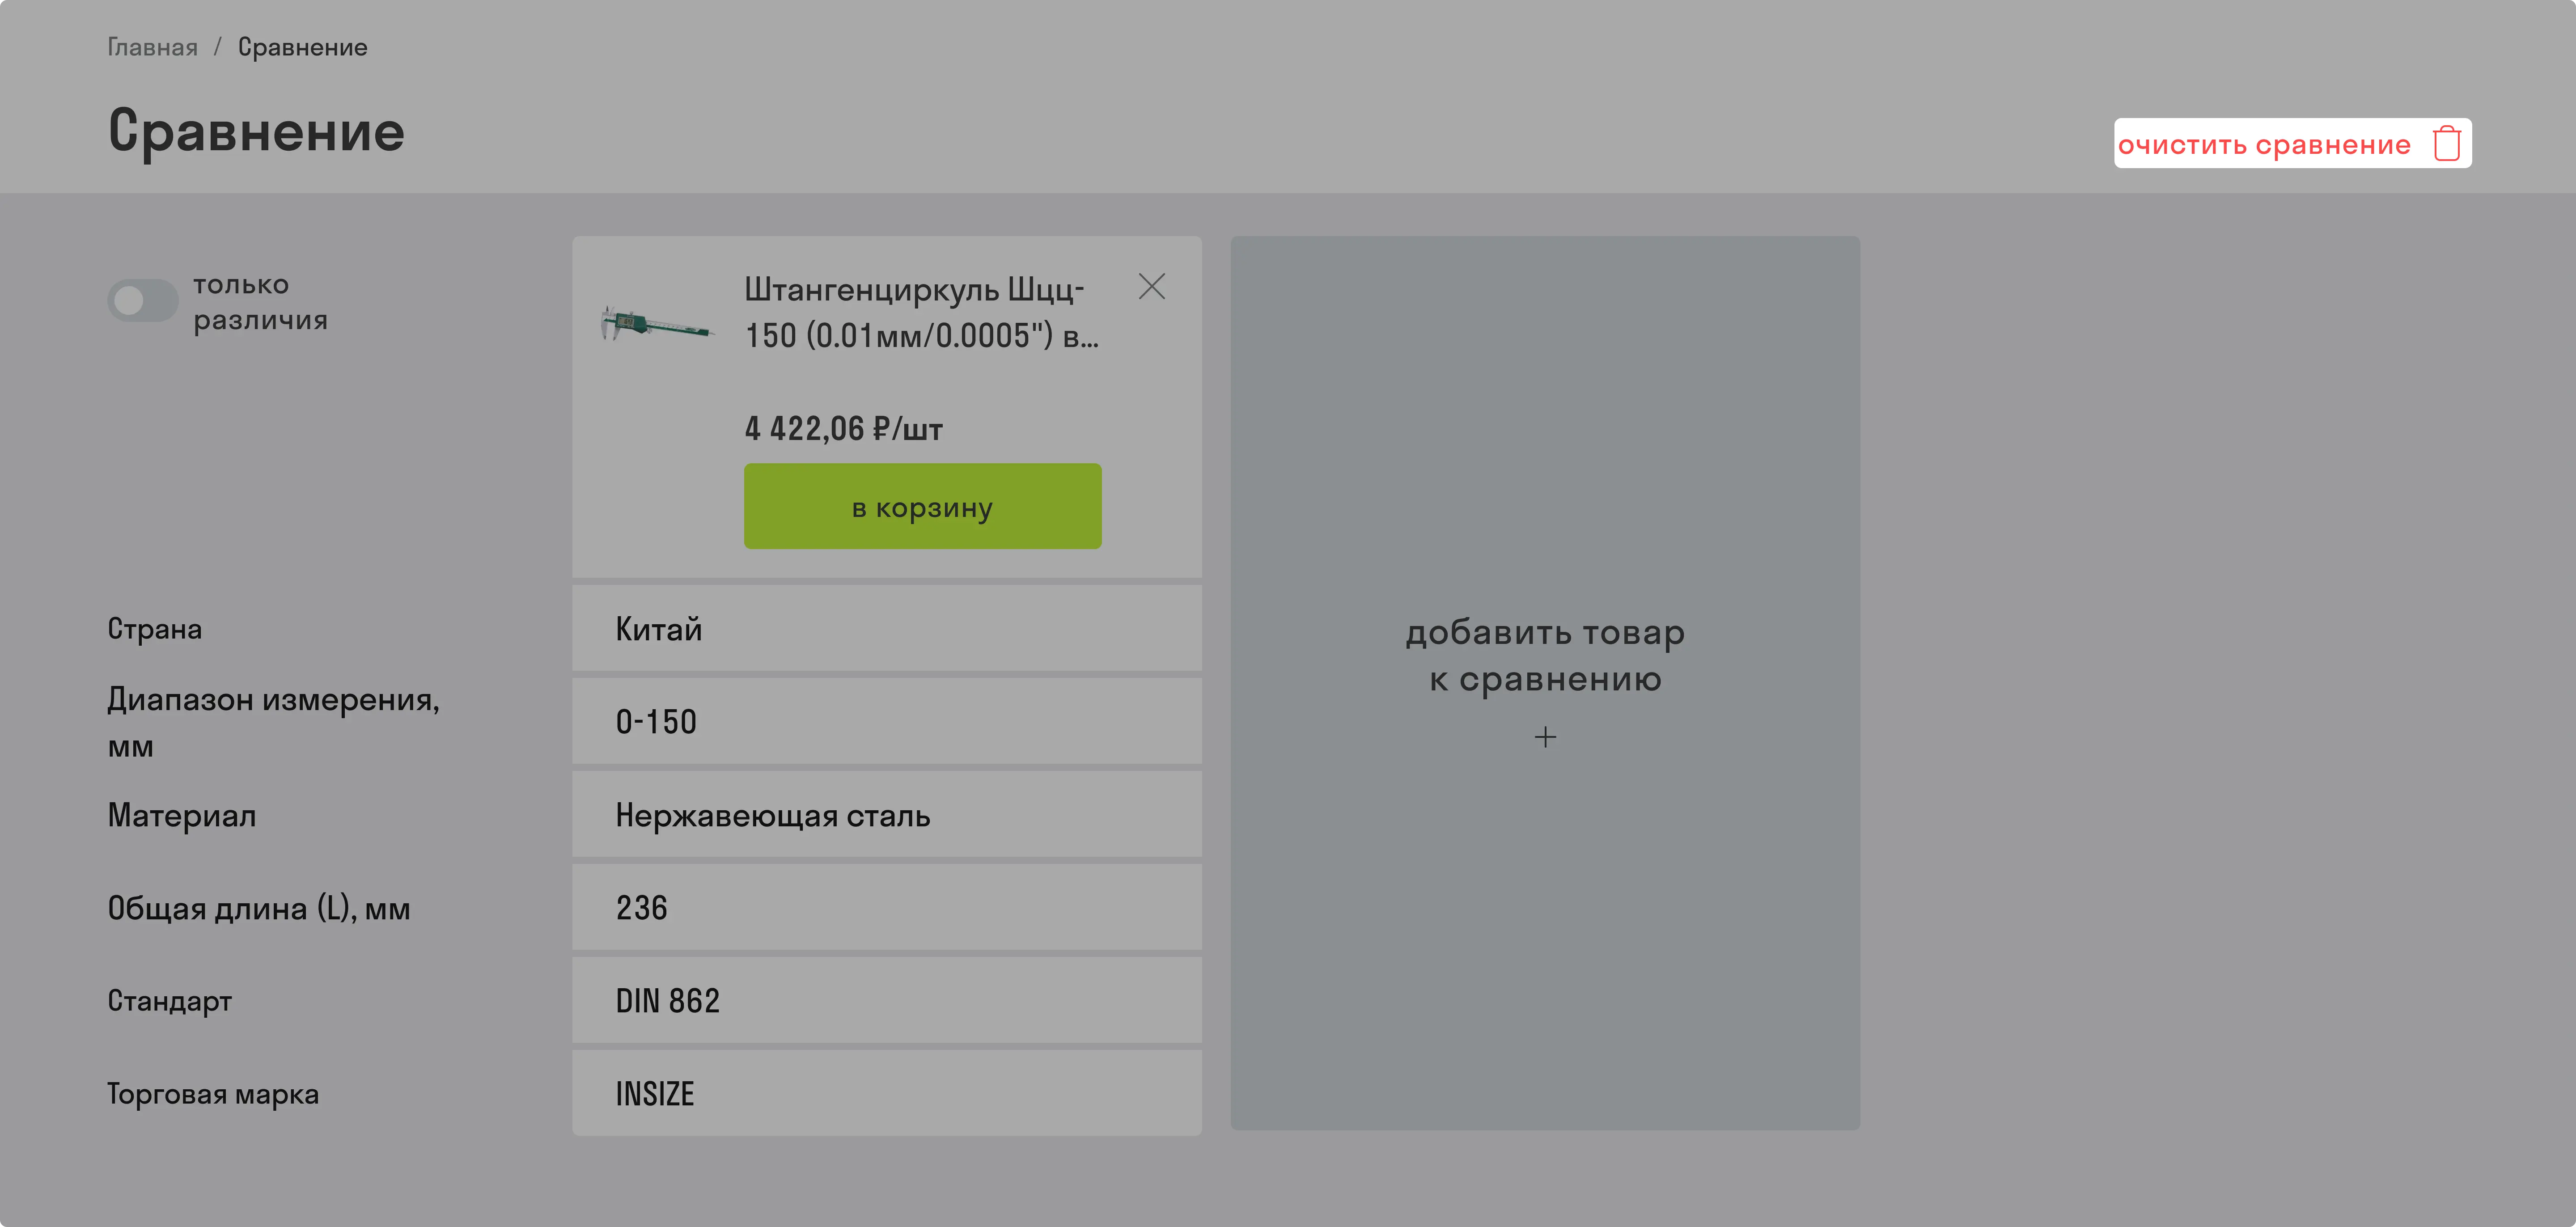The image size is (2576, 1227).
Task: Click the 'INSIZE' brand cell
Action: tap(886, 1093)
